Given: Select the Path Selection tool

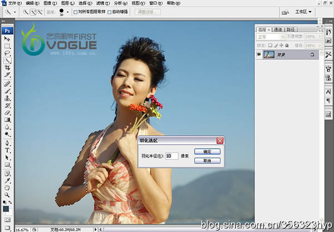Looking at the screenshot, I should pos(7,157).
